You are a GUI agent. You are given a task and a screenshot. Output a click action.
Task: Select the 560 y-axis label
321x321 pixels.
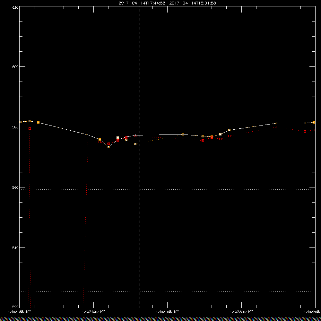(15, 187)
